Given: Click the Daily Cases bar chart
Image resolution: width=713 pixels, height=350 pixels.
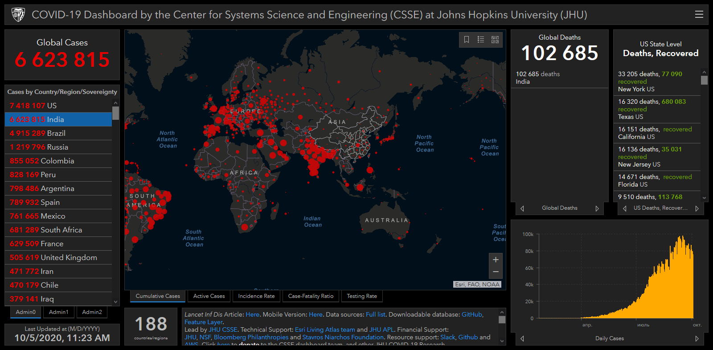Looking at the screenshot, I should pyautogui.click(x=616, y=277).
